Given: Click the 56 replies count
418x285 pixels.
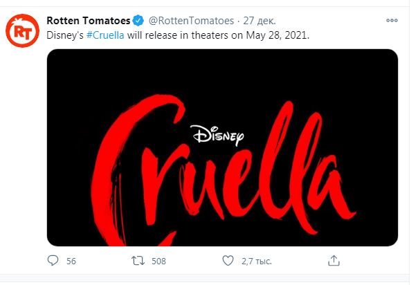Looking at the screenshot, I should point(71,261).
